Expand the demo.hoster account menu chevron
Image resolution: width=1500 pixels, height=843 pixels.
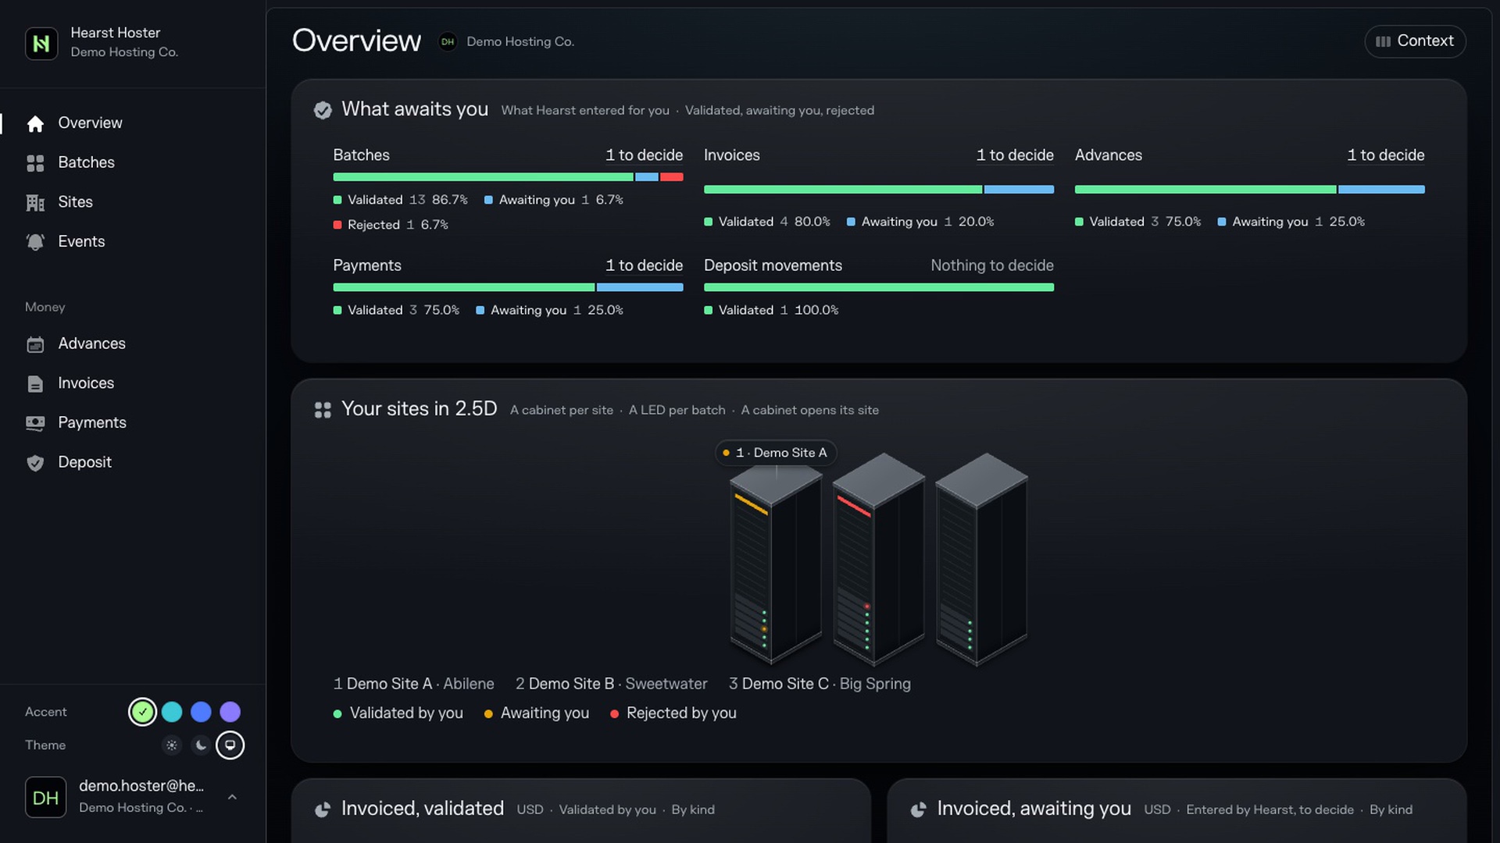pyautogui.click(x=232, y=797)
